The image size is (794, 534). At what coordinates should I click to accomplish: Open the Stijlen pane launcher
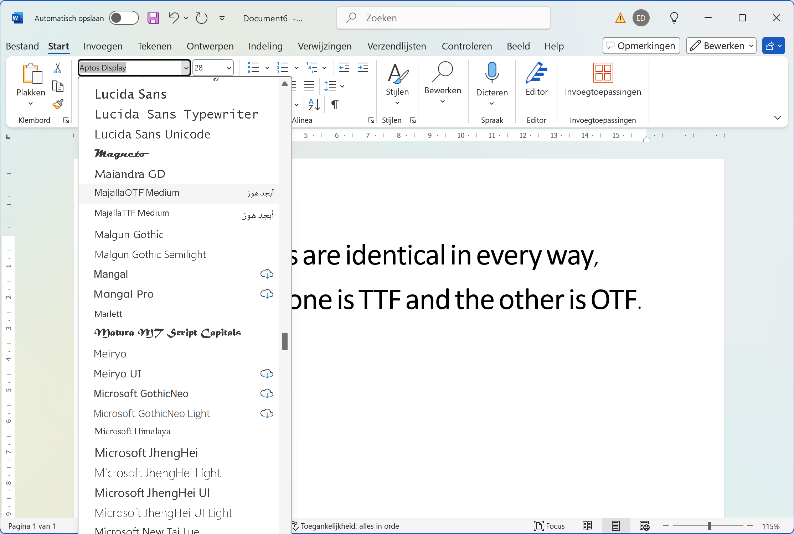pos(413,120)
